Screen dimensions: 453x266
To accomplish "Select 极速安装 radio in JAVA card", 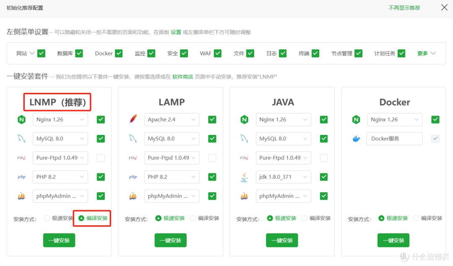I will coord(270,218).
